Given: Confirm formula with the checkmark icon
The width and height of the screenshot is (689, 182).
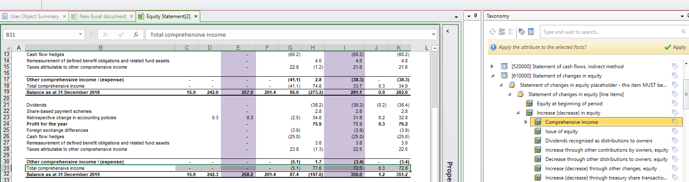Looking at the screenshot, I should (x=121, y=35).
